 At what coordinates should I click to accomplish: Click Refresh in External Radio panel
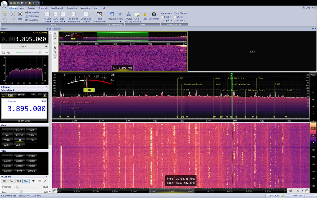(20, 95)
